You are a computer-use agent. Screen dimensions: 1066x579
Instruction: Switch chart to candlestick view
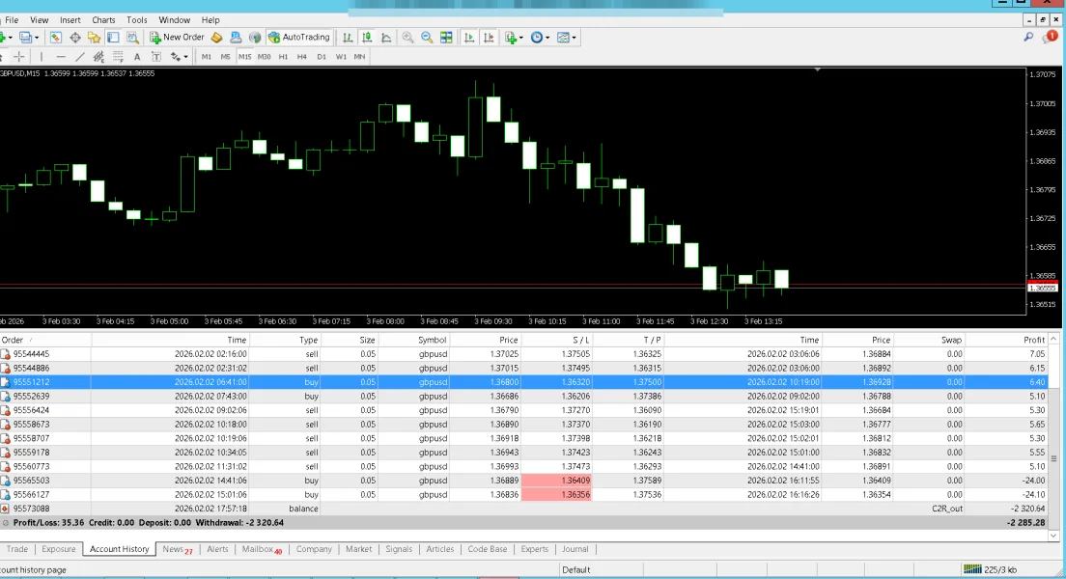coord(368,38)
